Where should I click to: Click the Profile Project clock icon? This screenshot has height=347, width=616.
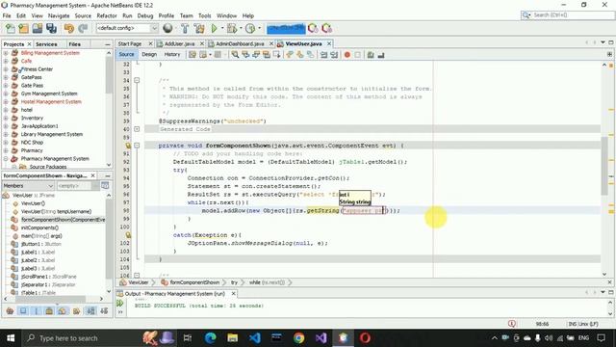(x=250, y=28)
